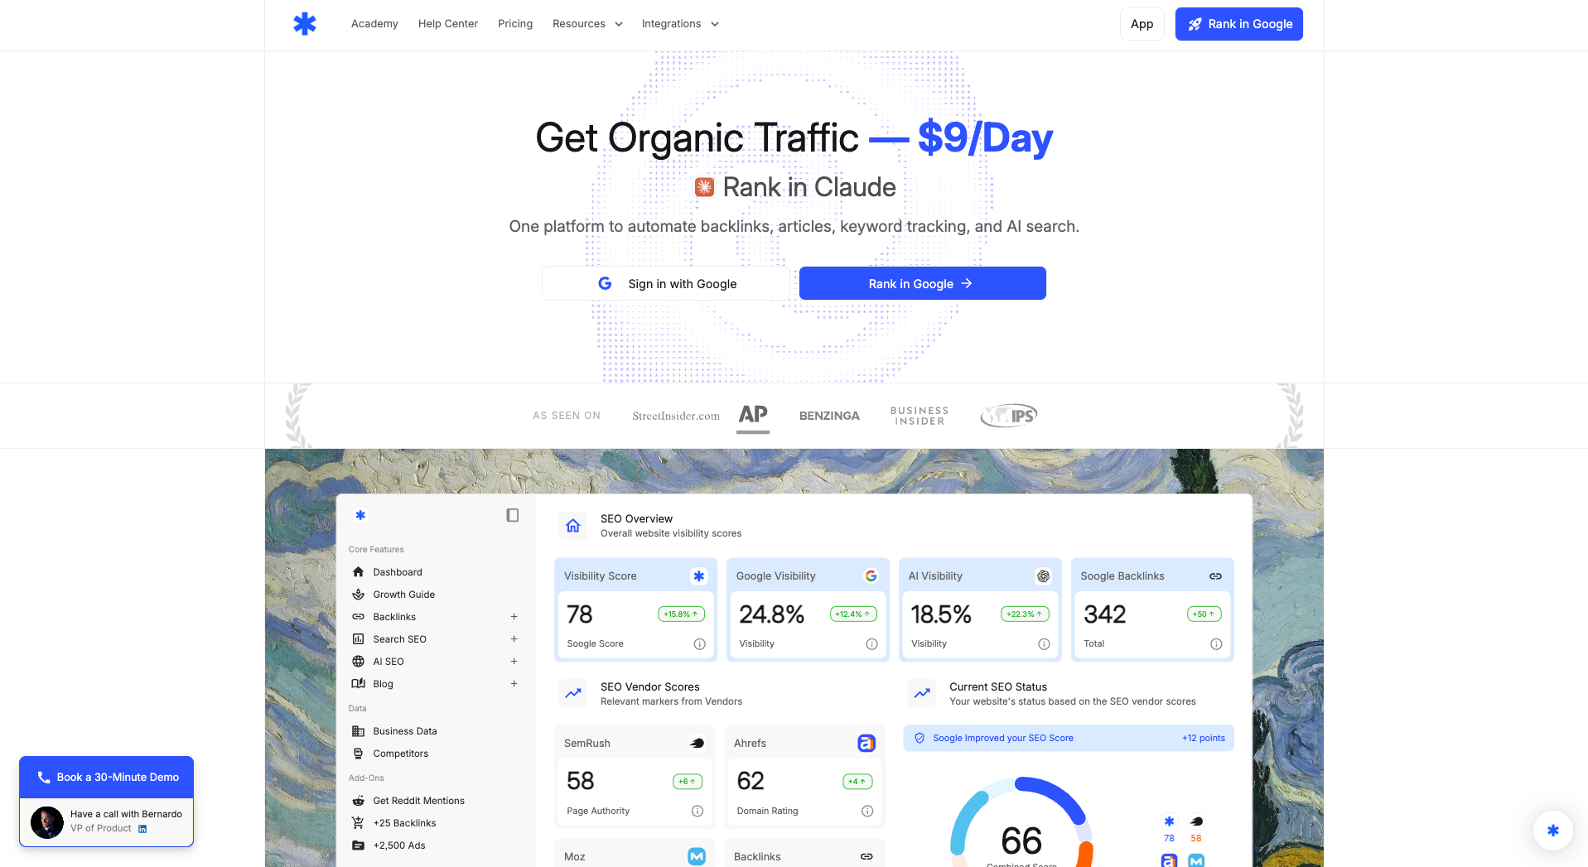
Task: Click the Ahrefs logo icon on its vendor card
Action: click(866, 743)
